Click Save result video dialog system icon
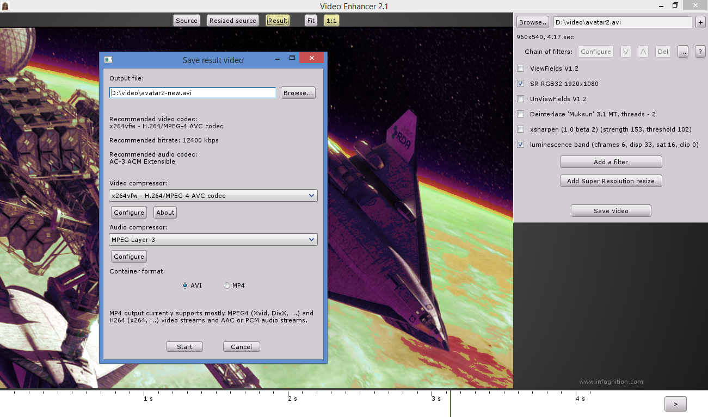The image size is (708, 417). (108, 59)
